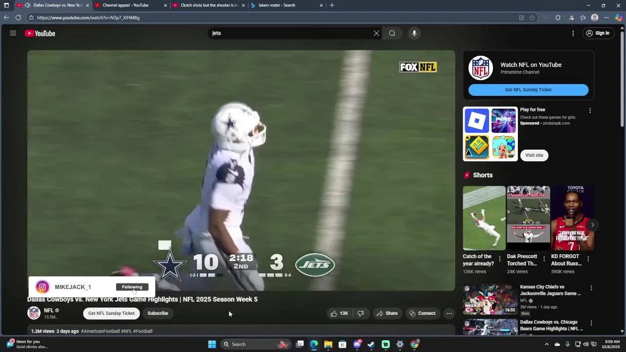
Task: Share the Cowboys vs Jets video
Action: (387, 313)
